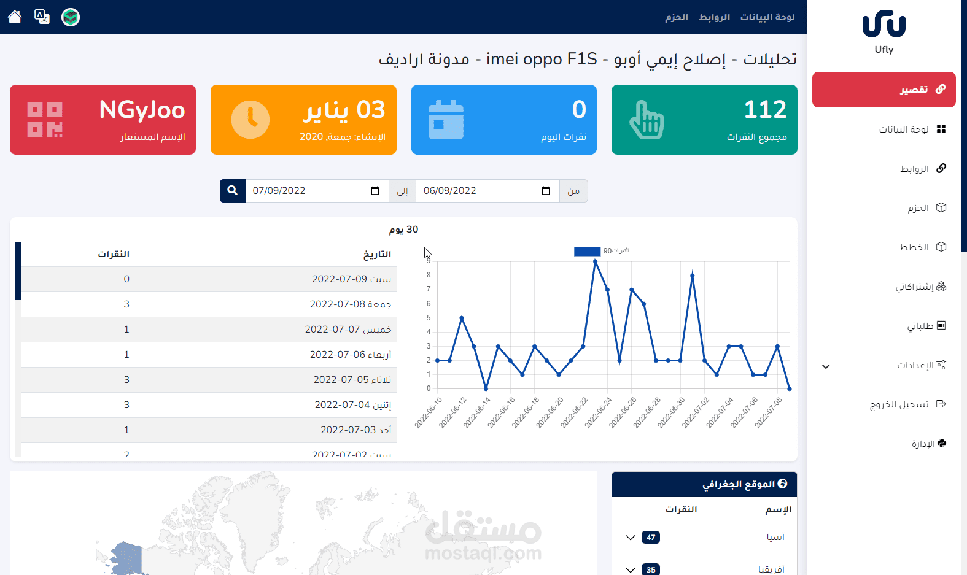This screenshot has width=967, height=575.
Task: Click the 112 total clicks value
Action: [x=765, y=110]
